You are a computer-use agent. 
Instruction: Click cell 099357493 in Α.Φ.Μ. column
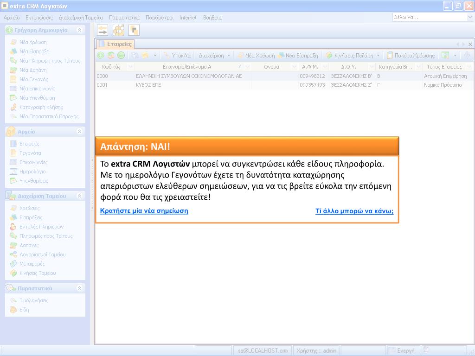(312, 85)
